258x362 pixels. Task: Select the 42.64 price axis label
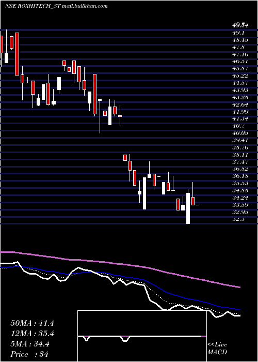tap(240, 104)
